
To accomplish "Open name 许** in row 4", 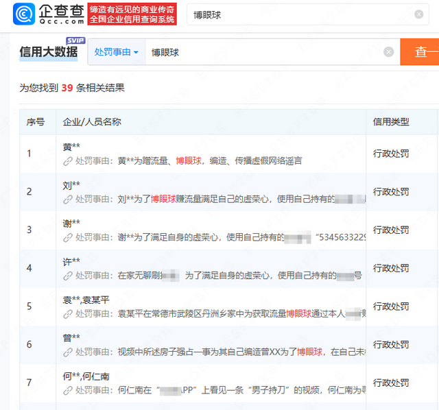I will click(x=71, y=262).
